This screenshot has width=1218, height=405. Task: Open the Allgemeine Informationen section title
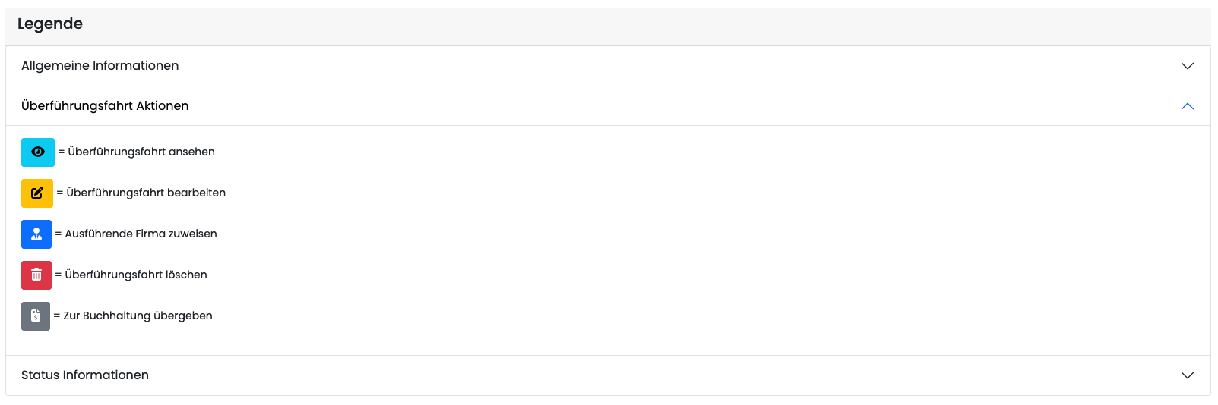click(100, 66)
